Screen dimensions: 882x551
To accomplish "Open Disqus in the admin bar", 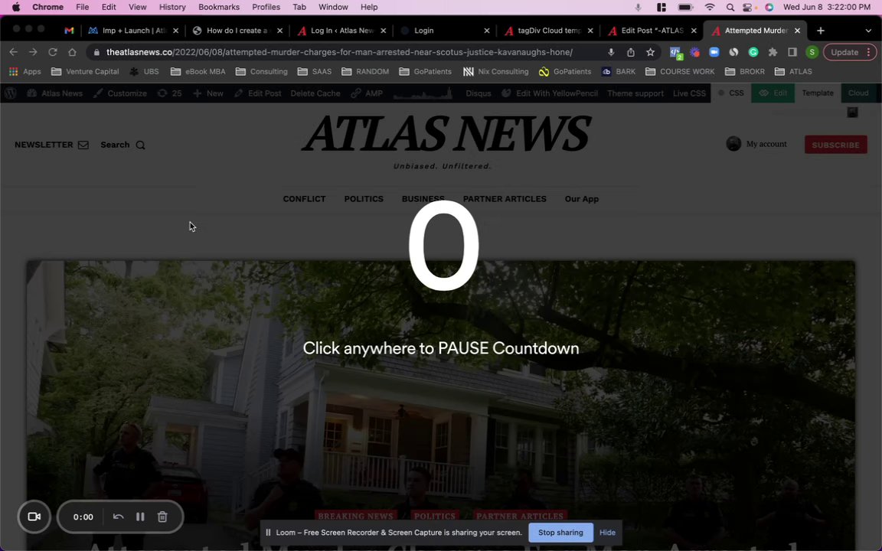I will point(478,93).
